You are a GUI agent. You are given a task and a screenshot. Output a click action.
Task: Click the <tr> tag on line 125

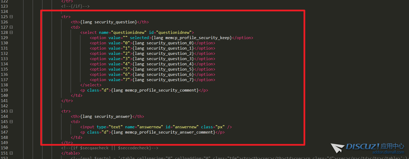pyautogui.click(x=66, y=17)
